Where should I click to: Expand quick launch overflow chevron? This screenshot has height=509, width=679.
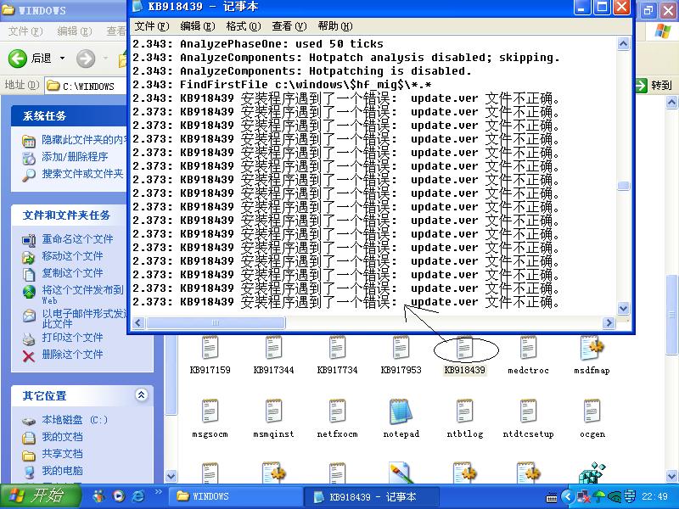click(158, 492)
